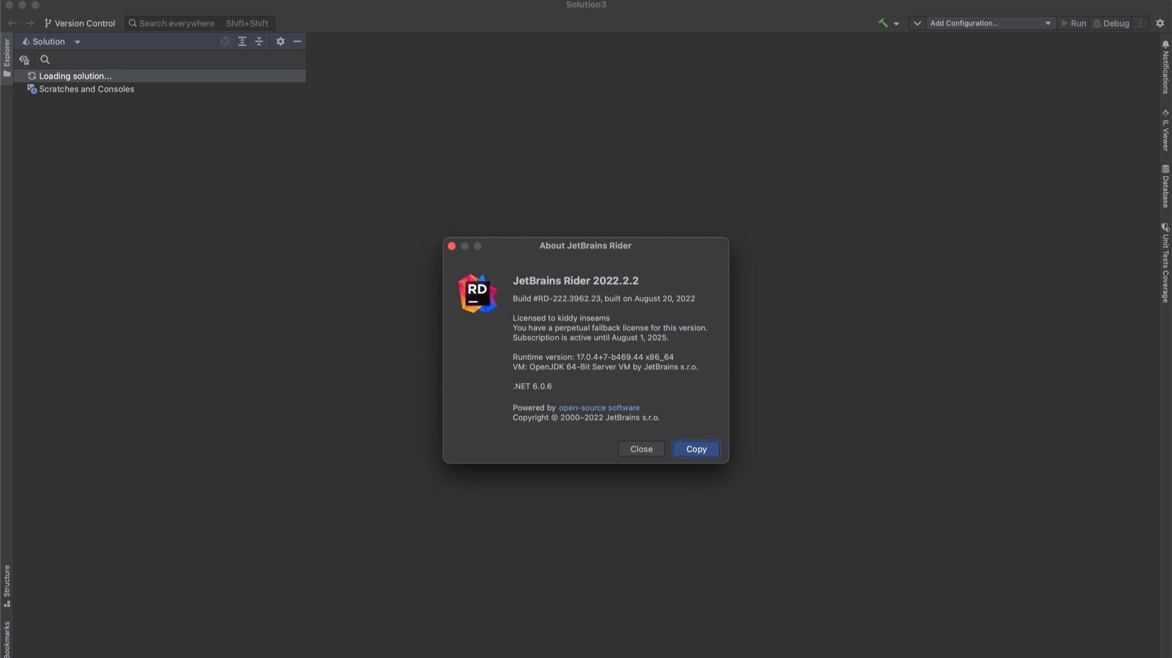Click the Solution3 window title
This screenshot has height=658, width=1172.
(x=586, y=5)
